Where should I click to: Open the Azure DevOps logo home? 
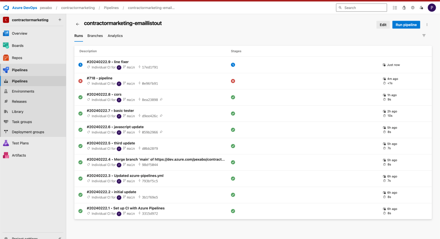6,8
